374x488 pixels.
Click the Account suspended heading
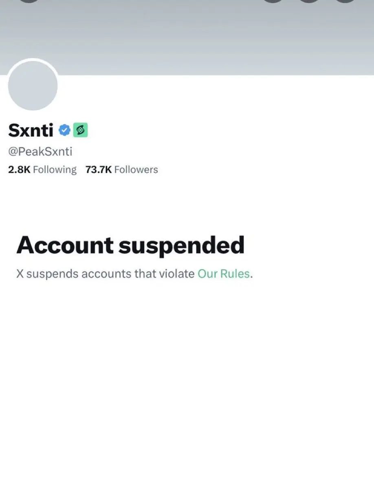coord(130,245)
